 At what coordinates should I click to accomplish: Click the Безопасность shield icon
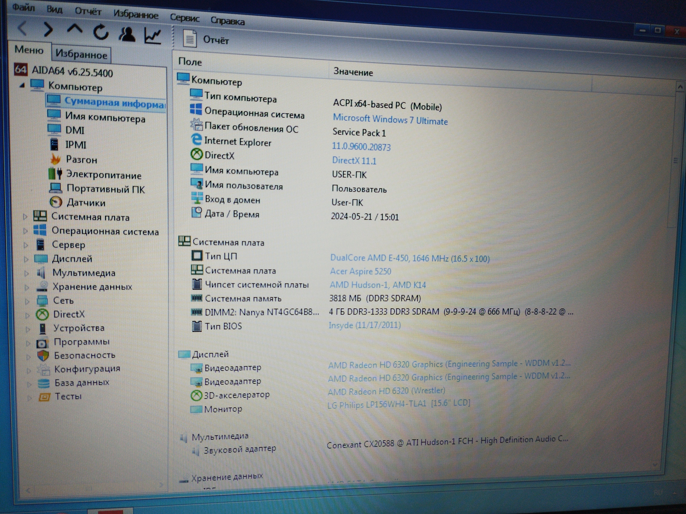coord(43,355)
